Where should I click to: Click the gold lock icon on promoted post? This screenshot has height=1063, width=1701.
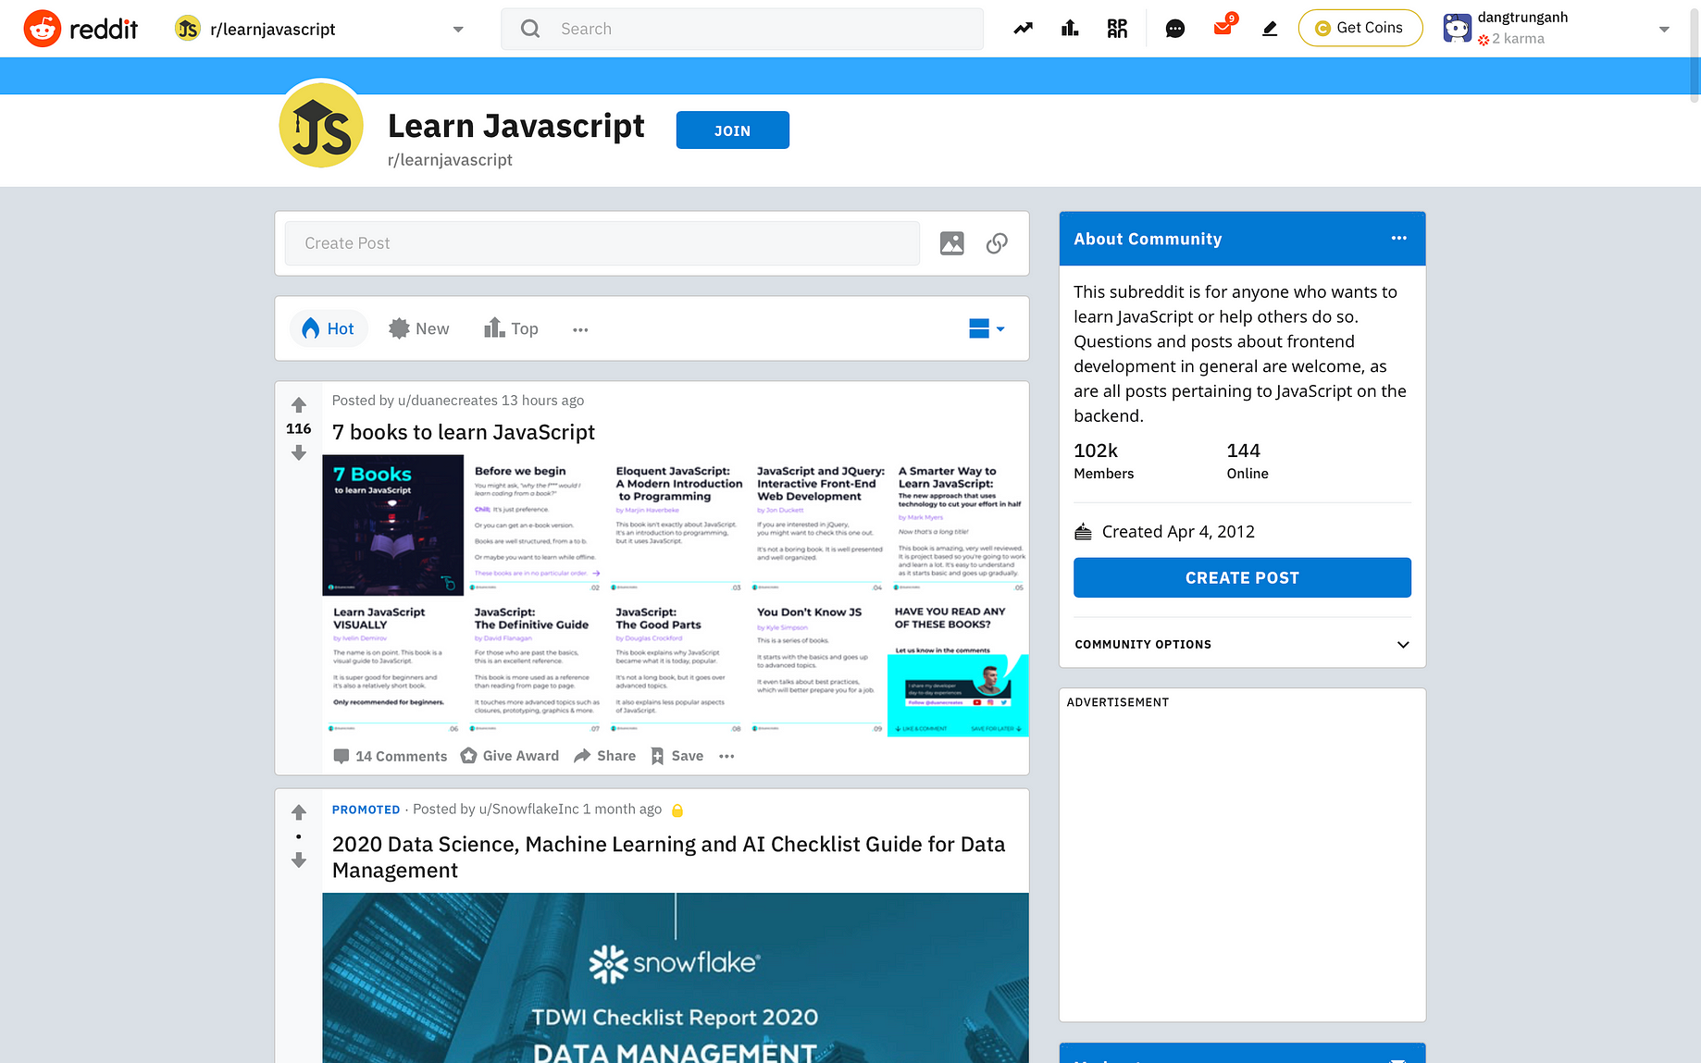pos(677,810)
